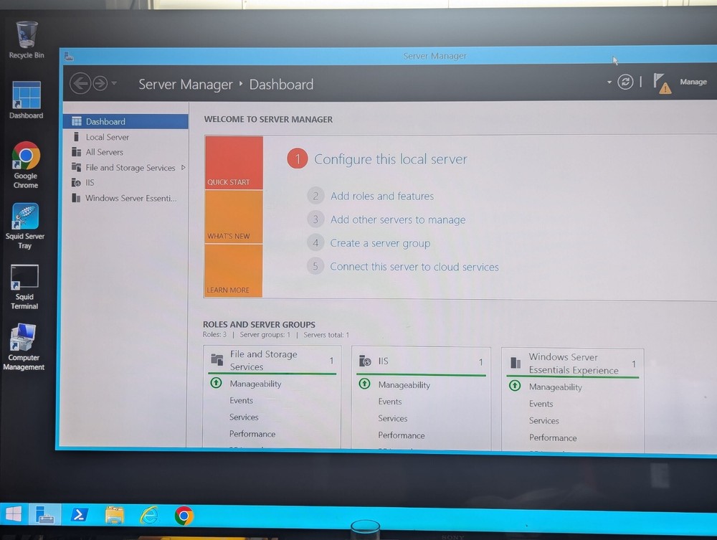
Task: Click Add roles and features link
Action: coord(381,196)
